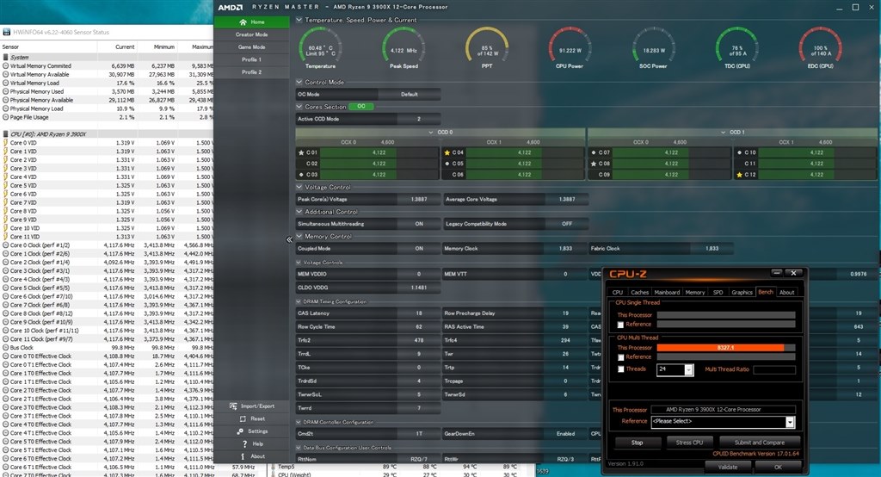881x477 pixels.
Task: Click the gold star icon beside core C04
Action: point(447,152)
